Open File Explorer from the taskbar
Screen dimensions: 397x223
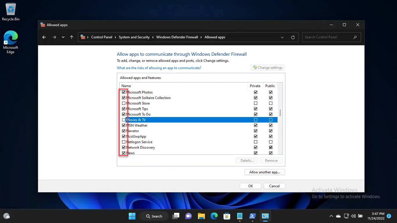click(201, 216)
